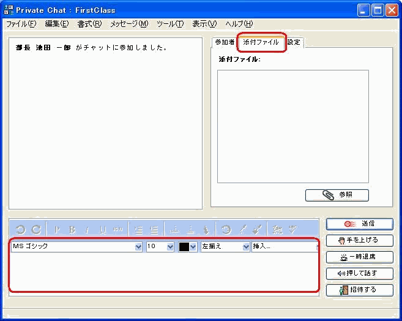Viewport: 402px width, 321px height.
Task: Switch to the 参加者 tab
Action: [x=224, y=42]
